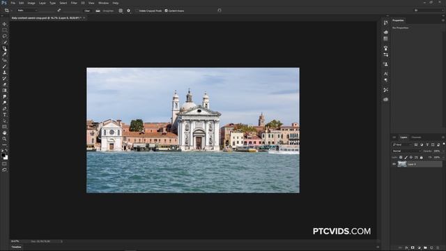Open the Layers panel flyout menu

[443, 137]
